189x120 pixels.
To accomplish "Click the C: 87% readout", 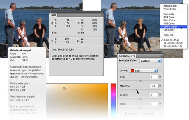I will pyautogui.click(x=89, y=20).
